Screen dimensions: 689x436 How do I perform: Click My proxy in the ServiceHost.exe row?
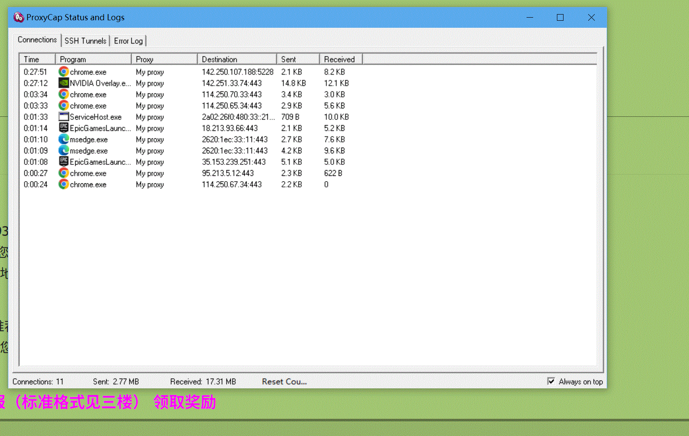pyautogui.click(x=150, y=117)
